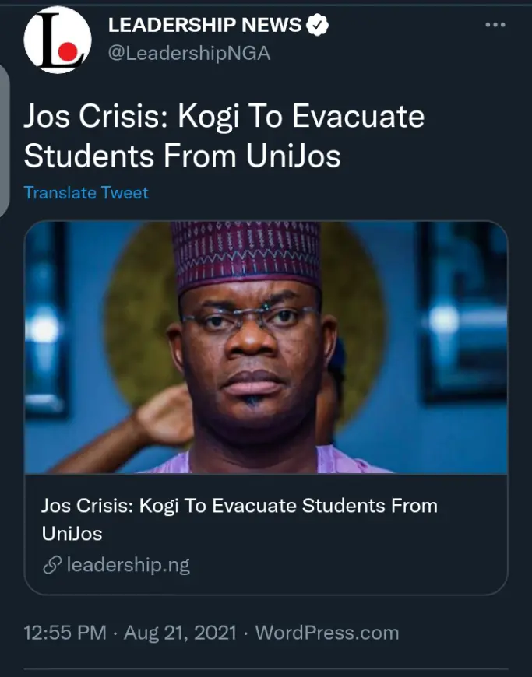The width and height of the screenshot is (532, 677).
Task: Click the large tweet headline's first line
Action: tap(224, 117)
